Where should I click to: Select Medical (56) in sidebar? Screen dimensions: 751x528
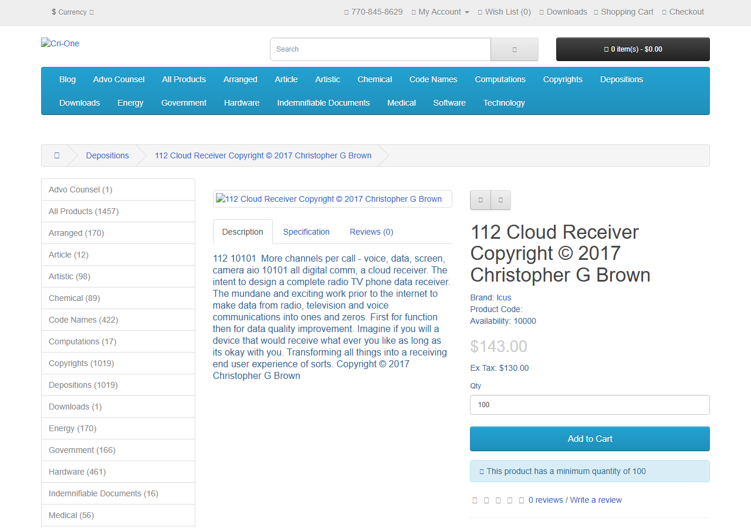point(118,515)
